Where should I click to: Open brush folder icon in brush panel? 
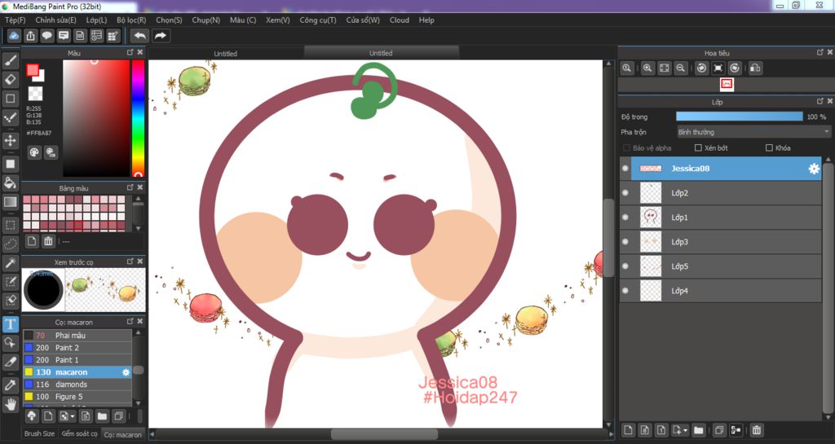pos(102,415)
